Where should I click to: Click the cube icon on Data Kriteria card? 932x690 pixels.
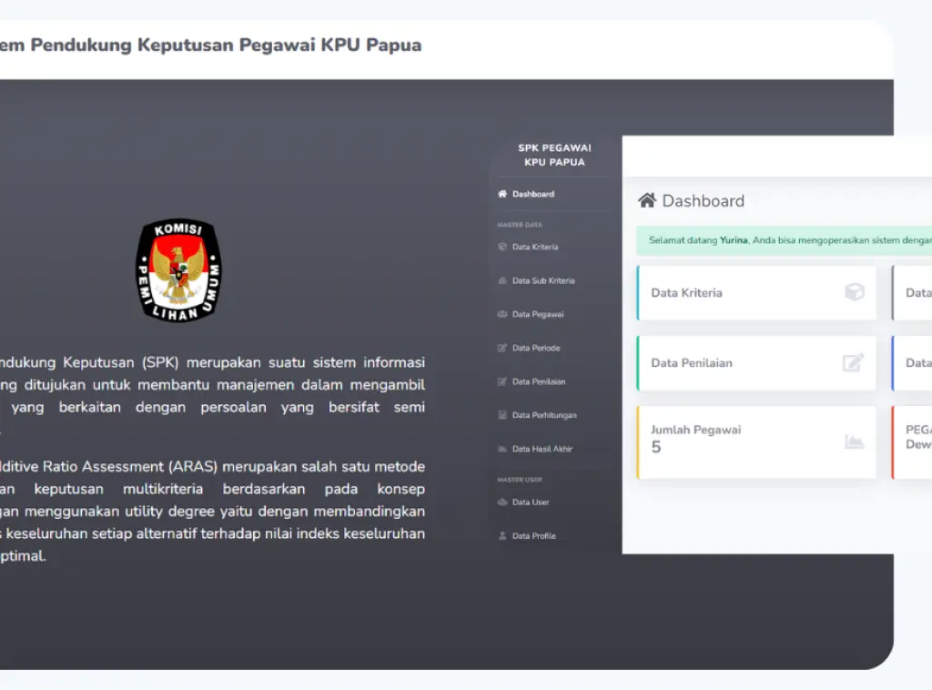point(854,292)
